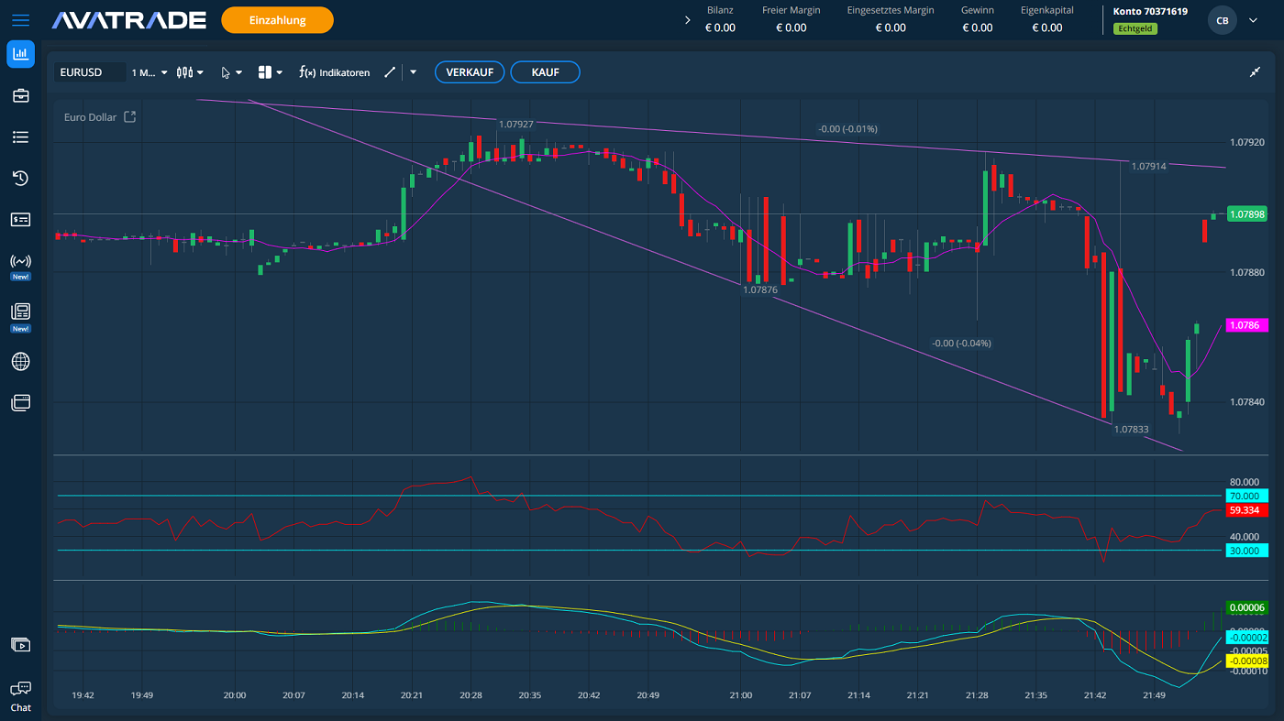Open the Indikatoren indicators menu
Viewport: 1284px width, 721px height.
335,72
